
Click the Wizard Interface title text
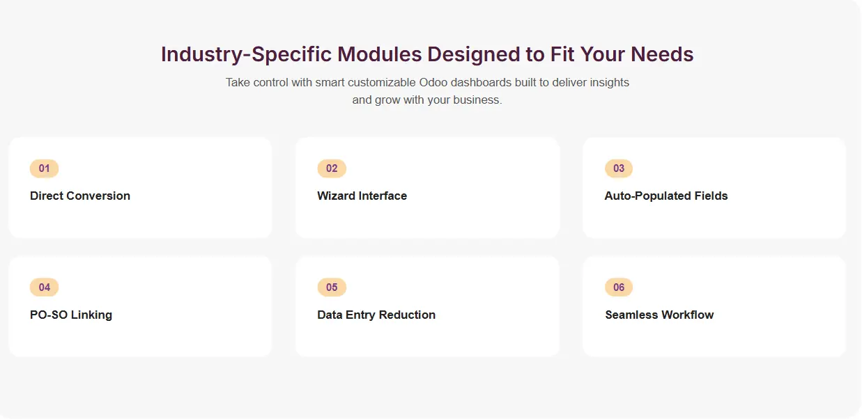tap(362, 196)
